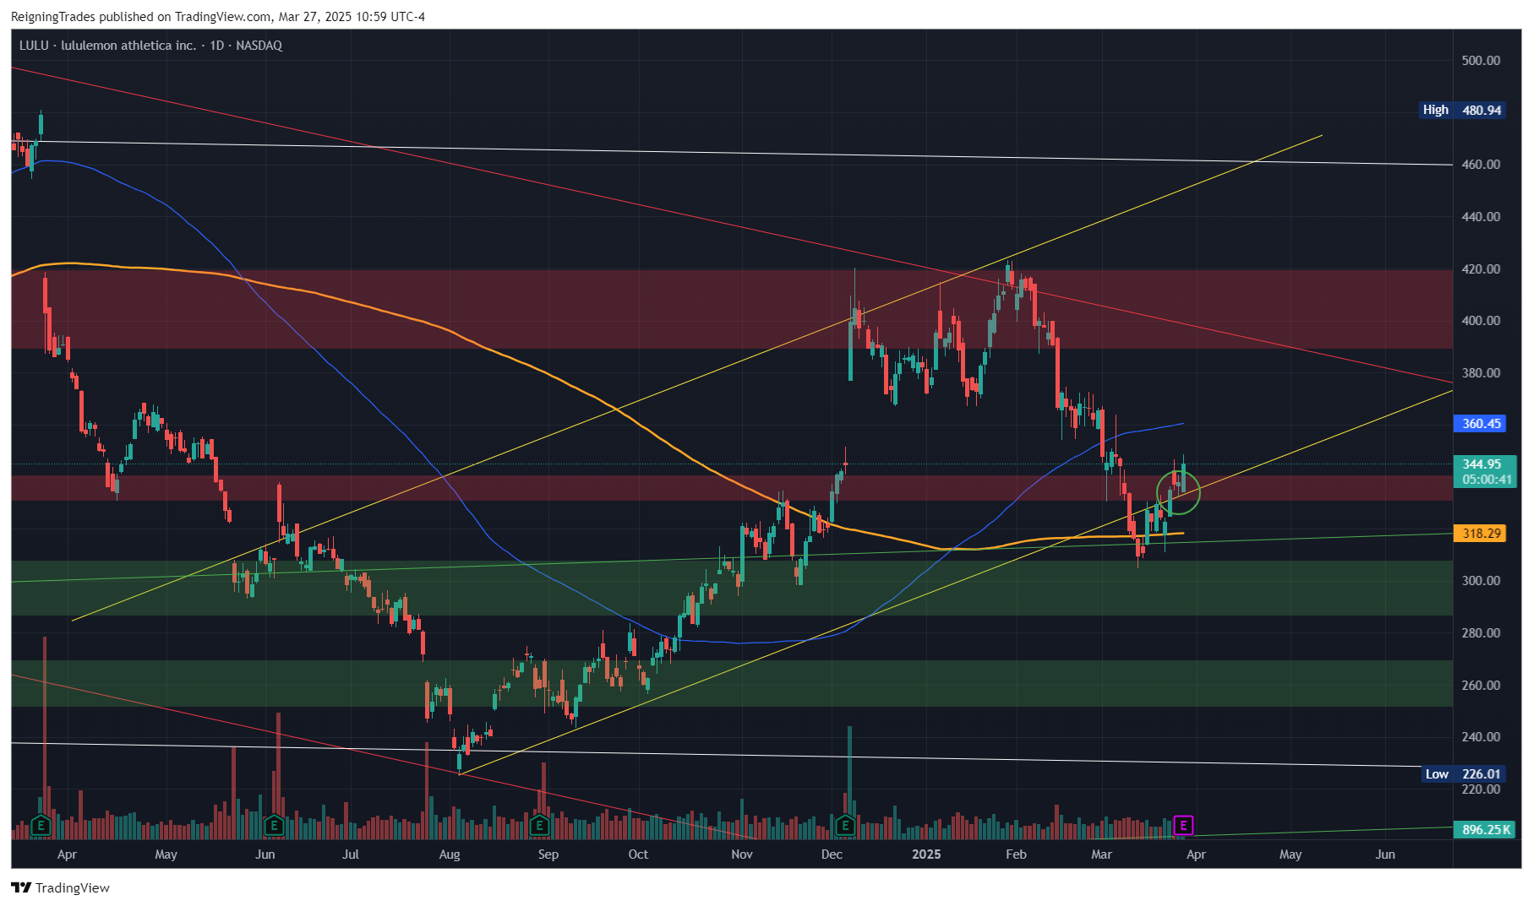Click the 260.00 price axis label
Screen dimensions: 1533x906
pos(1481,686)
